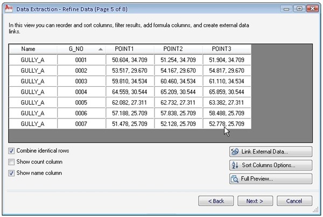Select POINT1 value 50.604, 34.709
This screenshot has width=323, height=217.
click(130, 60)
